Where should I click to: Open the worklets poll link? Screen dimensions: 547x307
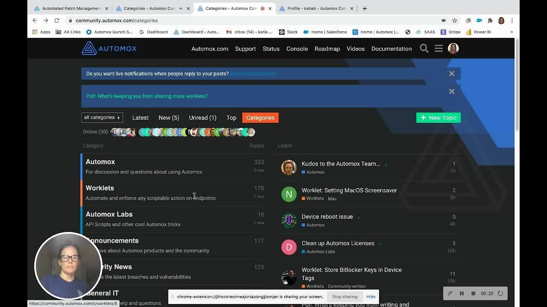(x=147, y=96)
